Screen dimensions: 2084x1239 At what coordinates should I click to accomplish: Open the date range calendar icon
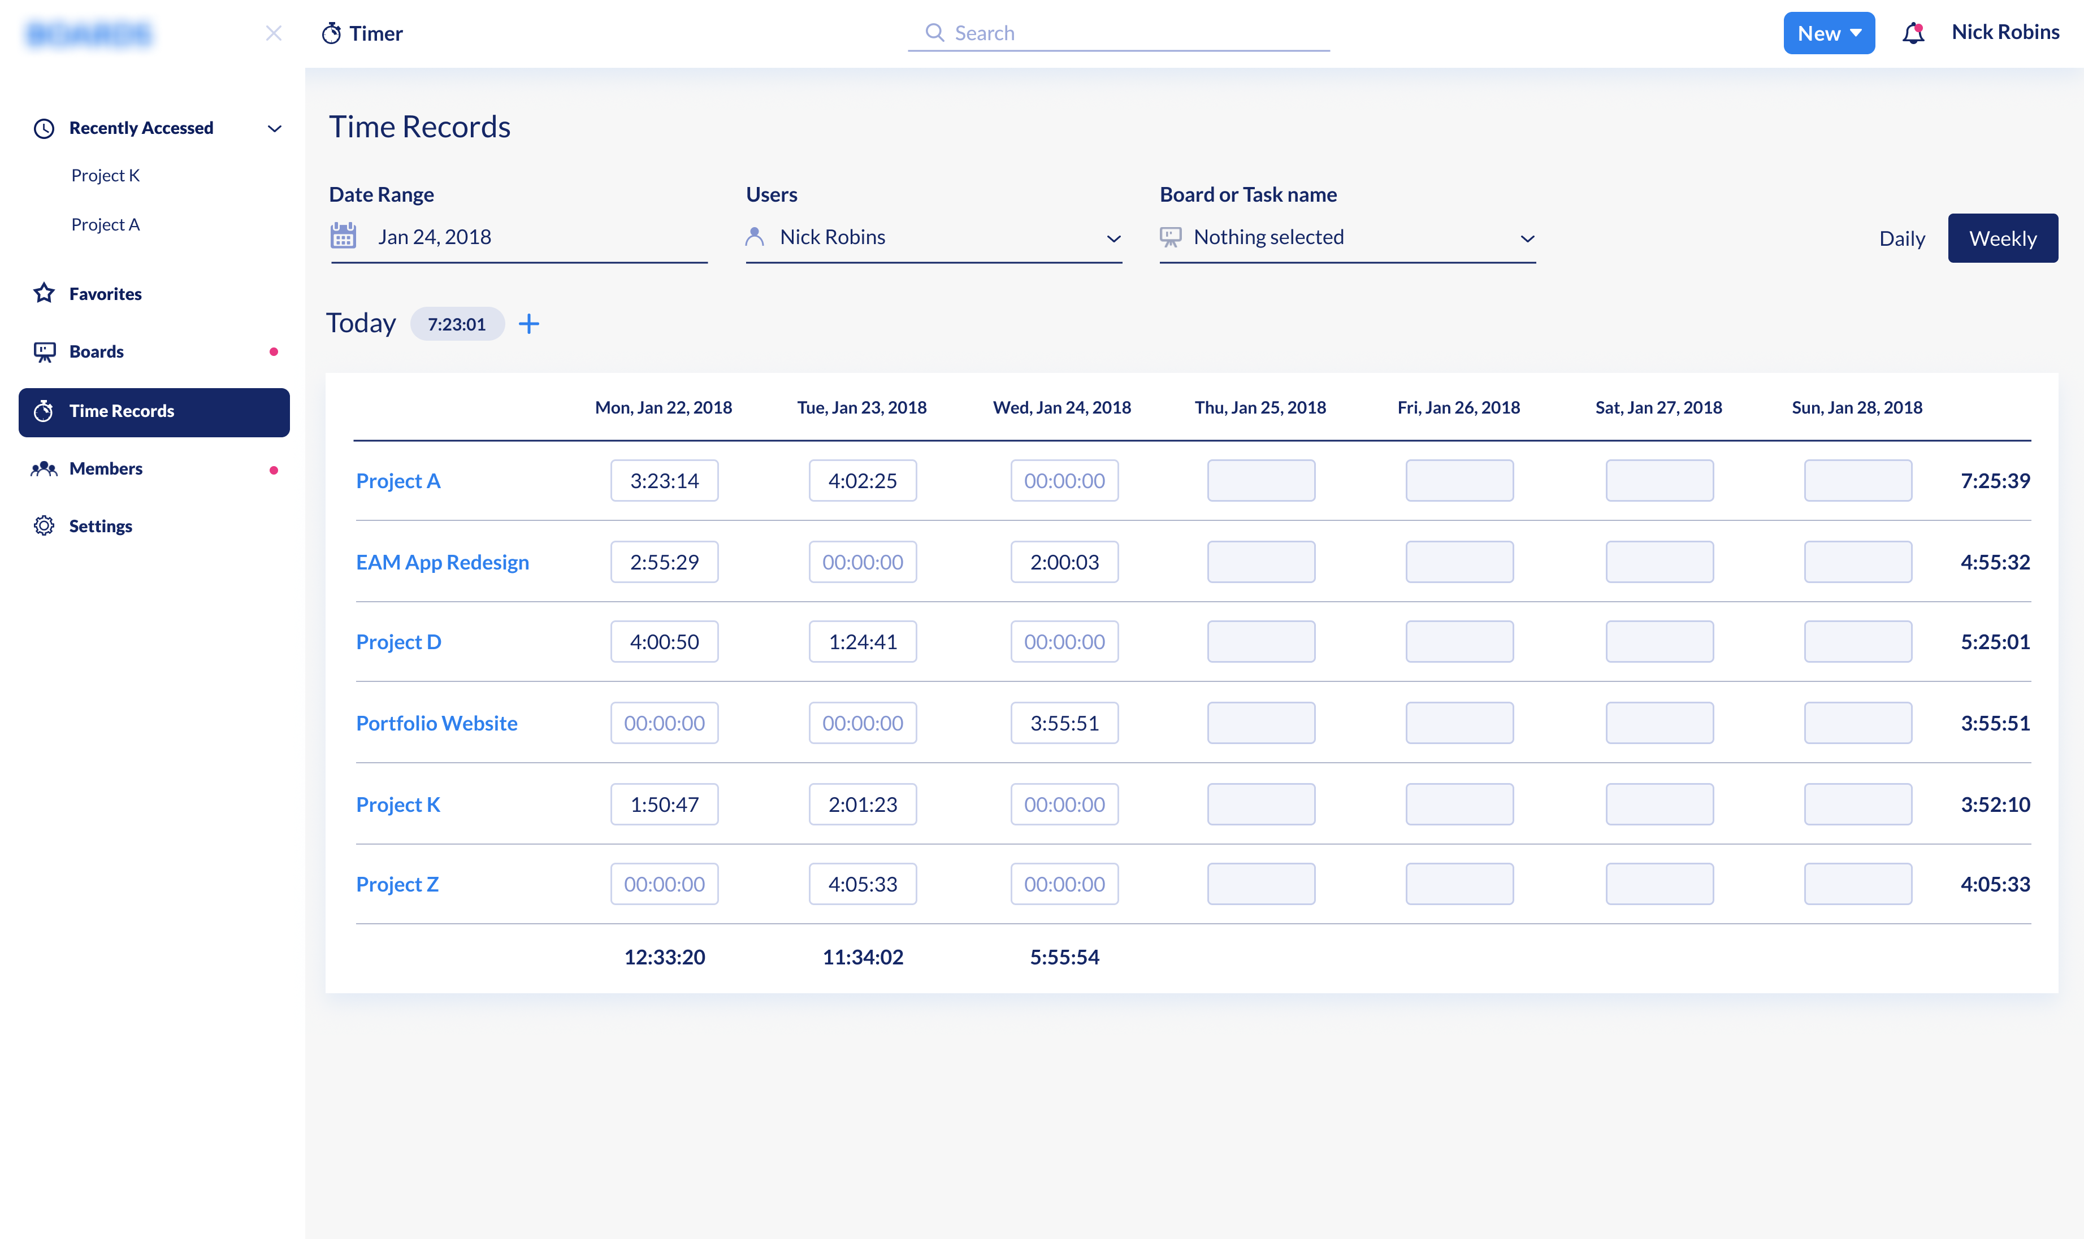pyautogui.click(x=343, y=236)
